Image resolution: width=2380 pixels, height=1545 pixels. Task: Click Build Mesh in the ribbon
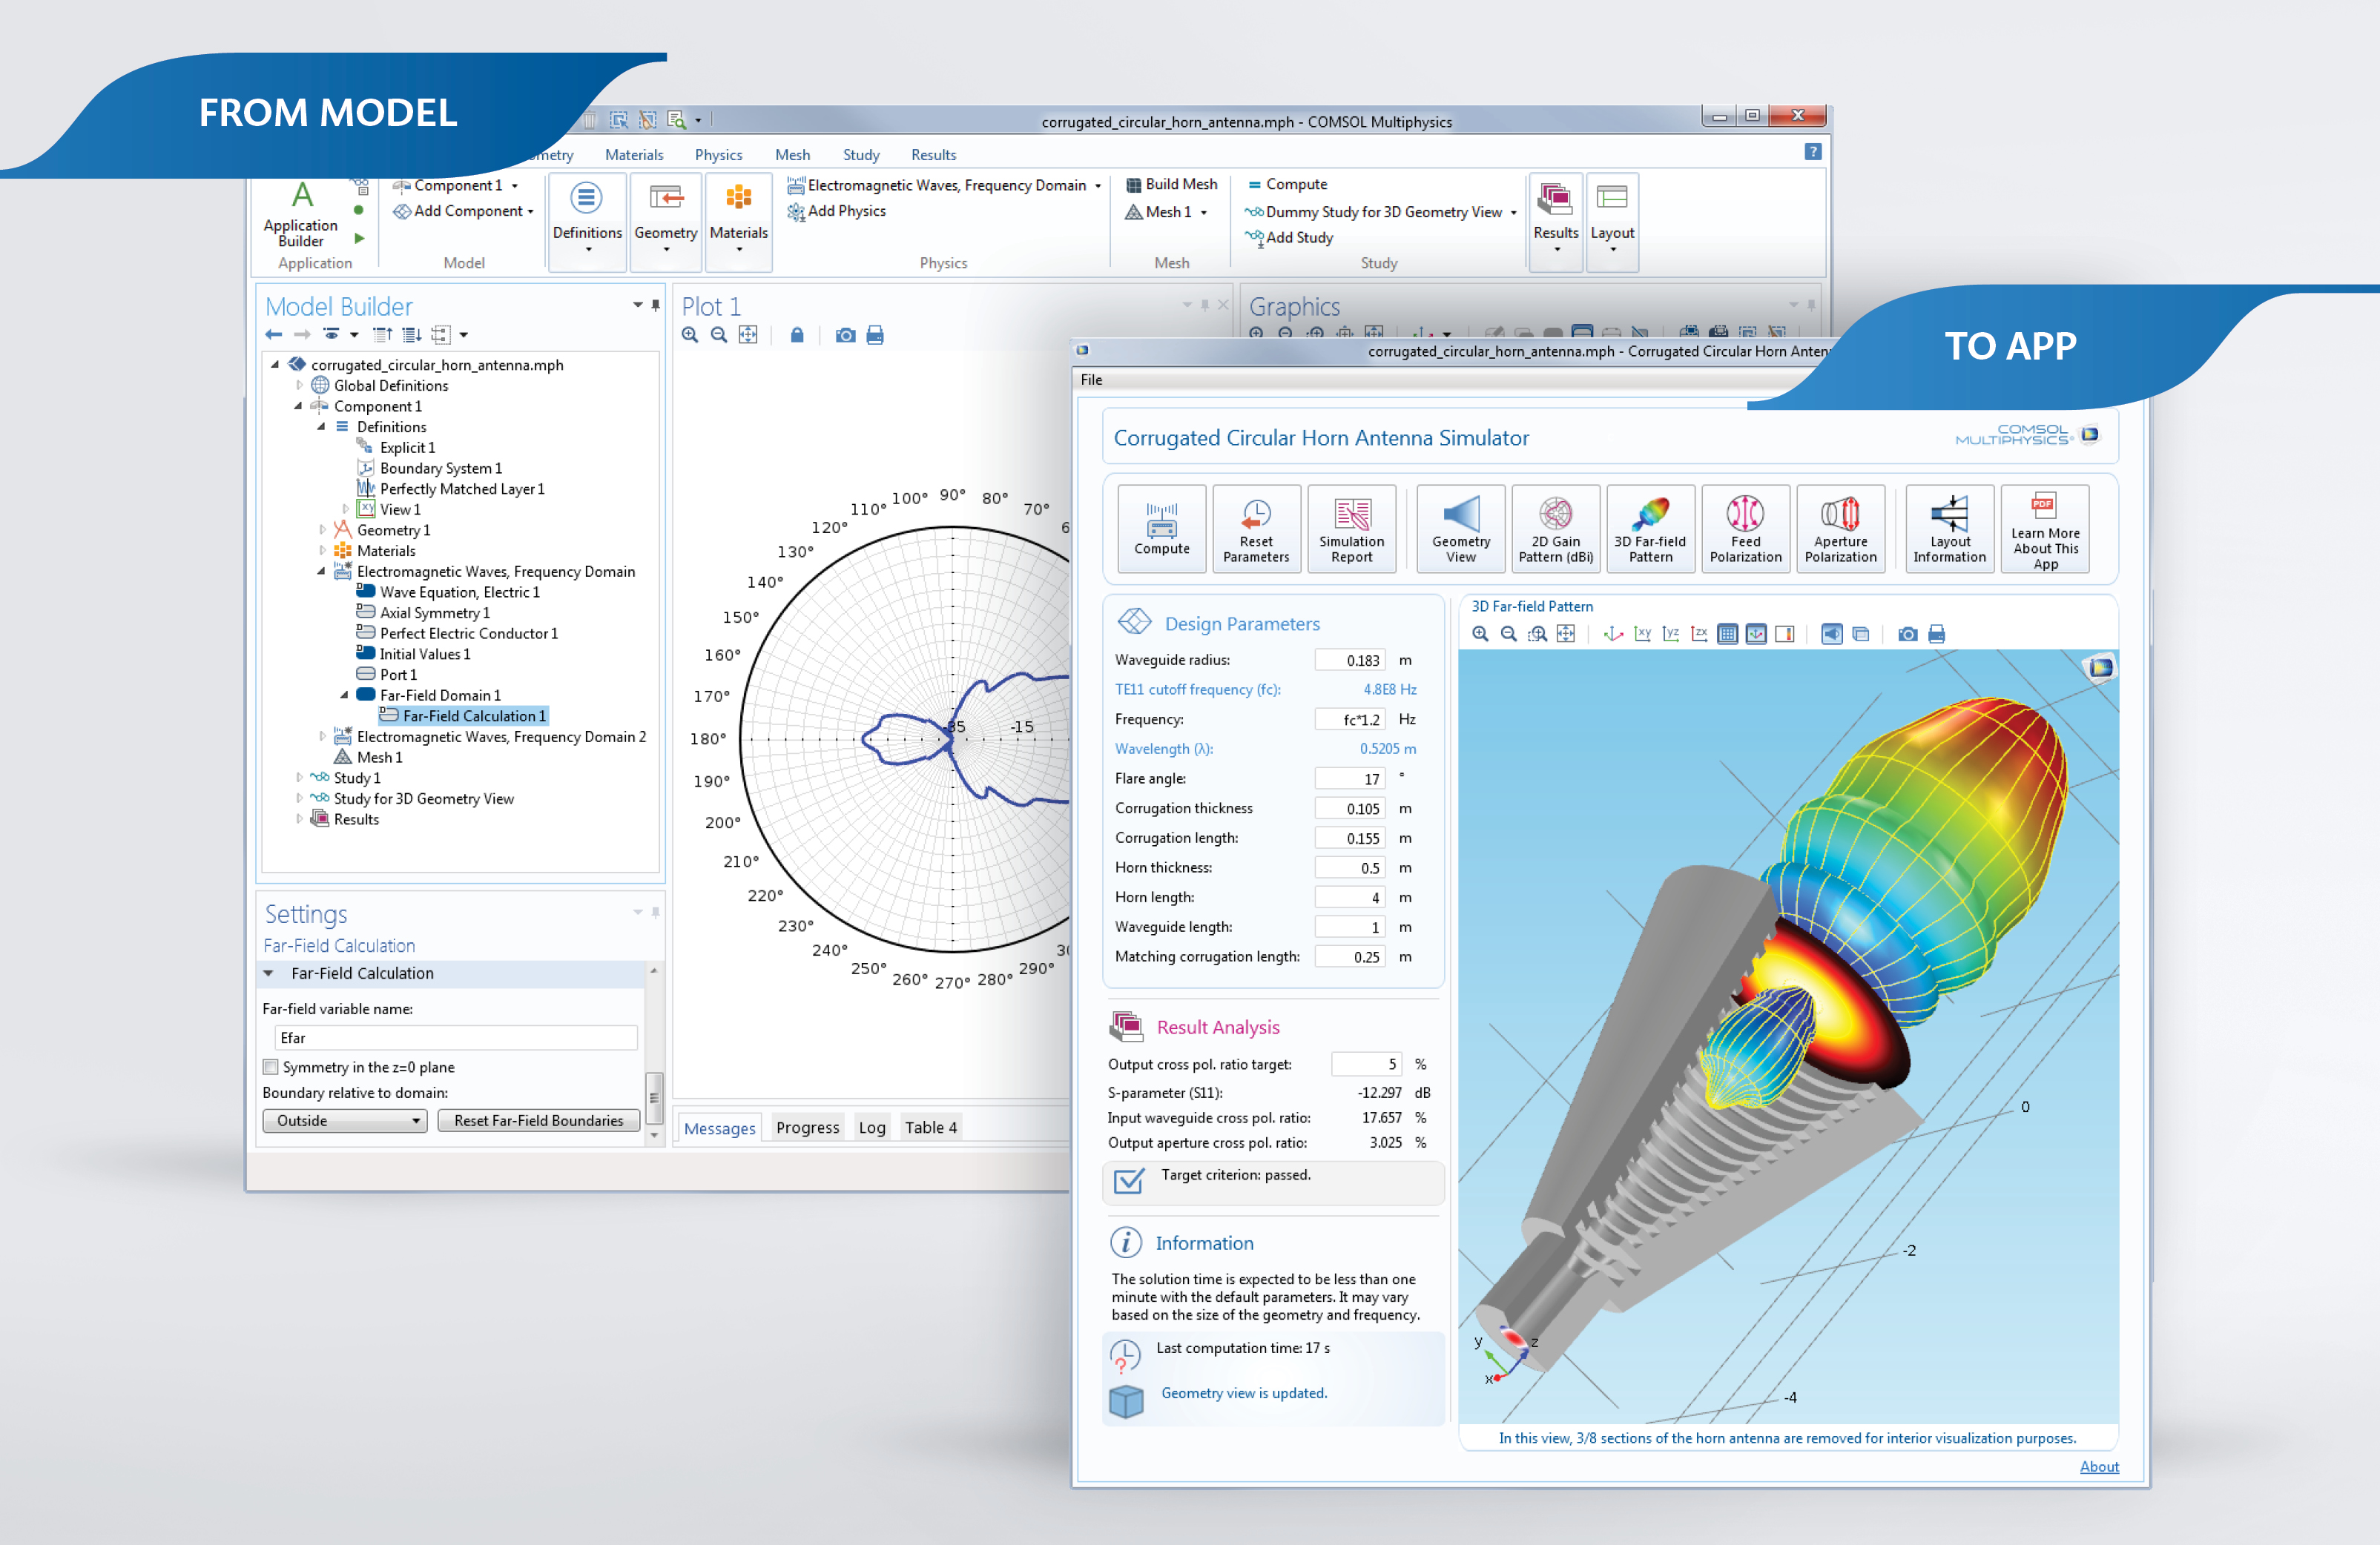pos(1171,184)
